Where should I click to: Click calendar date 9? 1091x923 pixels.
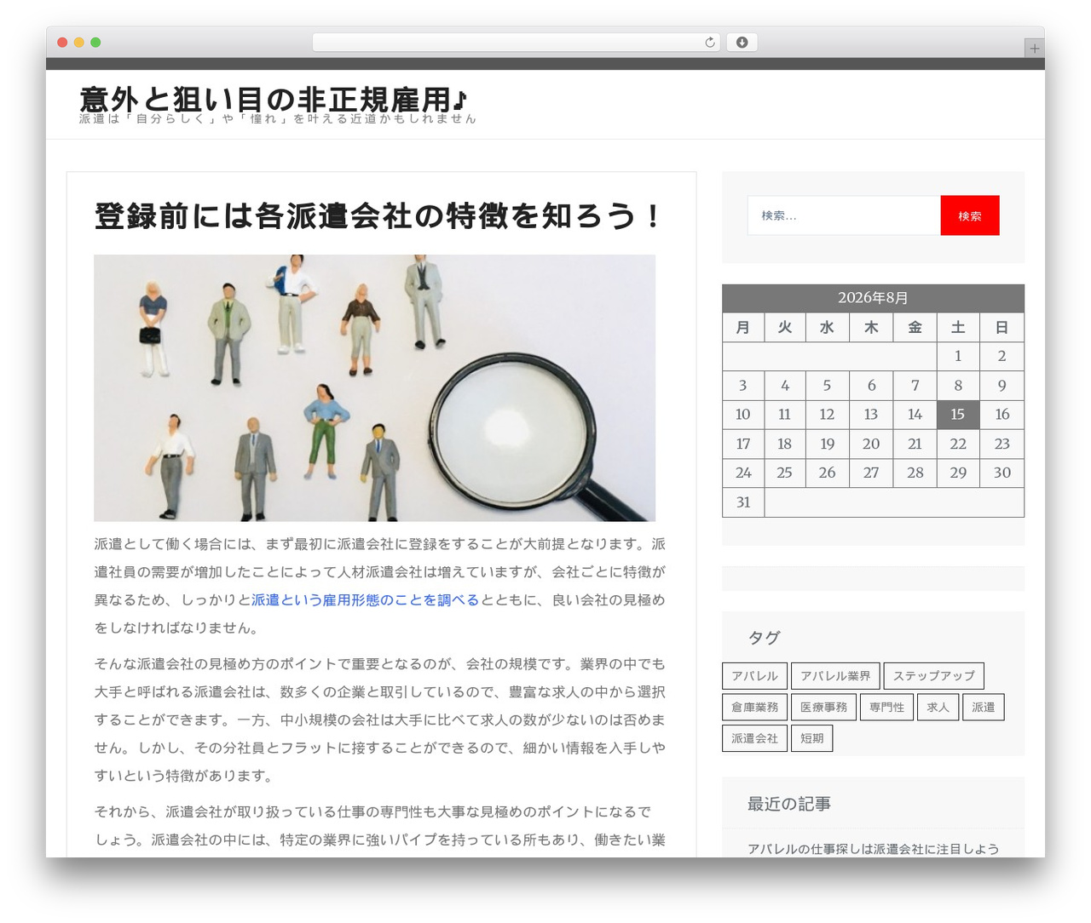click(x=1002, y=386)
